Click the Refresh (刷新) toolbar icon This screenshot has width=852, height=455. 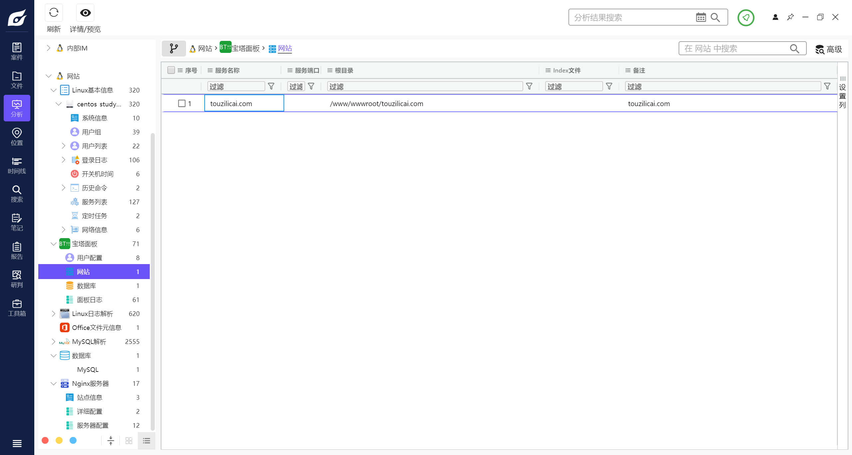[x=54, y=13]
